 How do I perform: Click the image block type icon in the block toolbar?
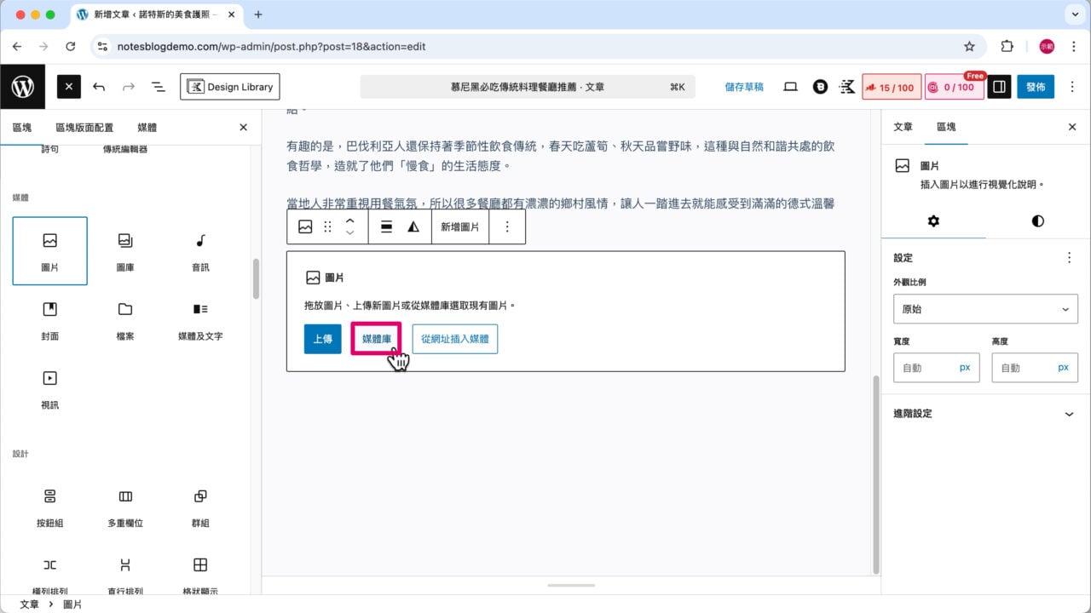pos(304,226)
